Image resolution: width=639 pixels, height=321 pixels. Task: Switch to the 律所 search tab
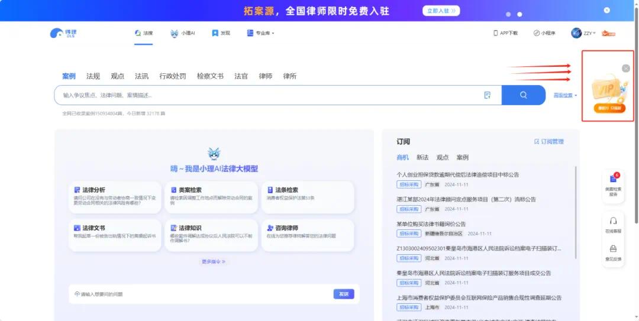290,76
